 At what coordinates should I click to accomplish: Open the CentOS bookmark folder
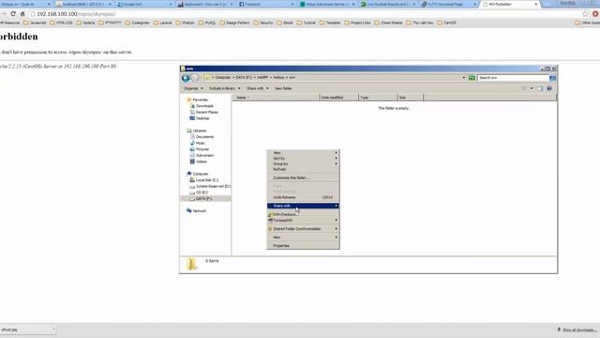pos(446,23)
